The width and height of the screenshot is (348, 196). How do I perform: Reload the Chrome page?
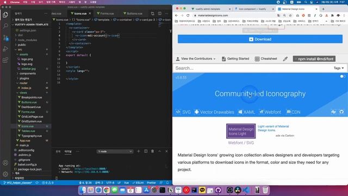click(x=188, y=15)
